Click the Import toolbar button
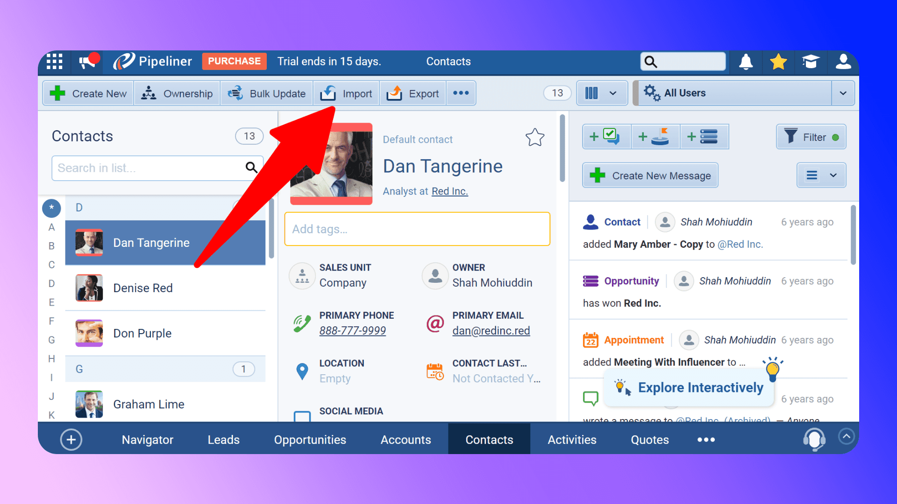 click(x=346, y=93)
